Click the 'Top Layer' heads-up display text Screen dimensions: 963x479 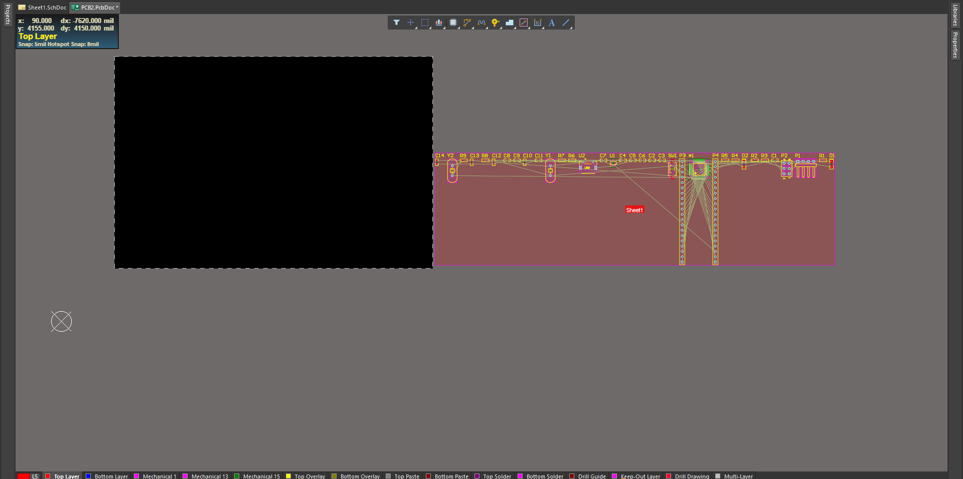[38, 36]
